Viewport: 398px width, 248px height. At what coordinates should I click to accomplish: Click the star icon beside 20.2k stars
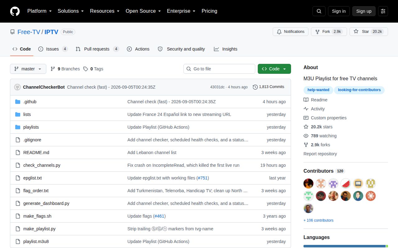coord(306,127)
